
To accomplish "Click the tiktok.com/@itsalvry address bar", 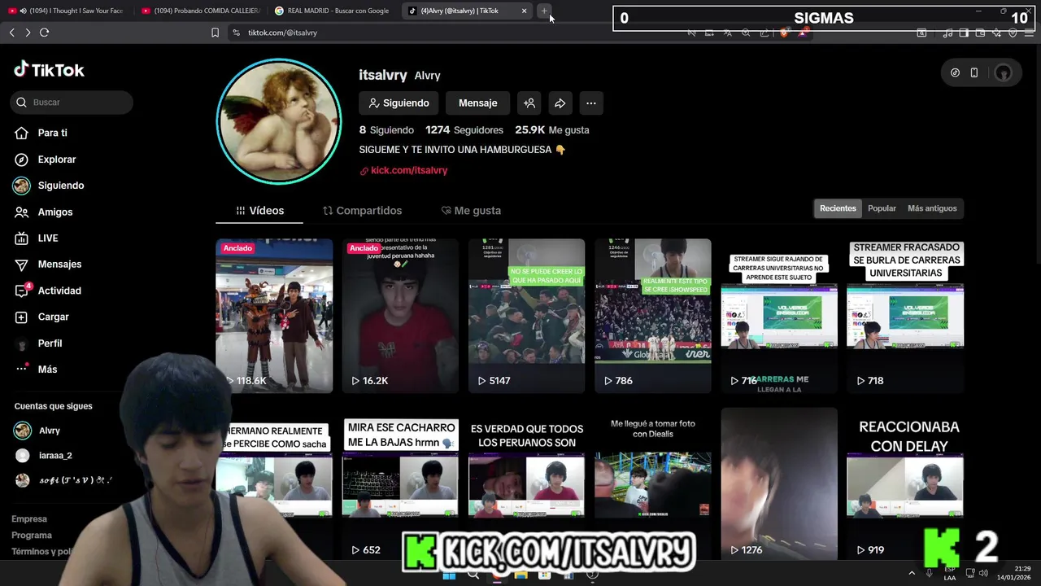I will [x=282, y=33].
